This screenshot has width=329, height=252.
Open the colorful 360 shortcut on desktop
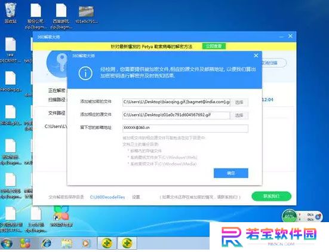(61, 216)
